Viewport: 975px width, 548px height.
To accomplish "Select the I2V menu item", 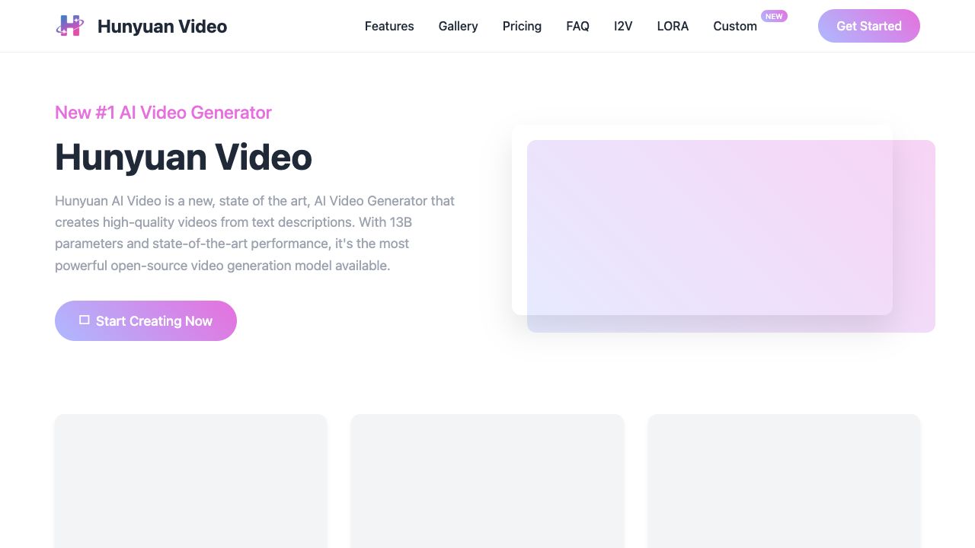I will (623, 26).
